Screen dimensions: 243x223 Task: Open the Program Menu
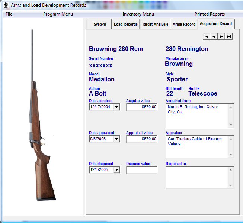tap(58, 14)
